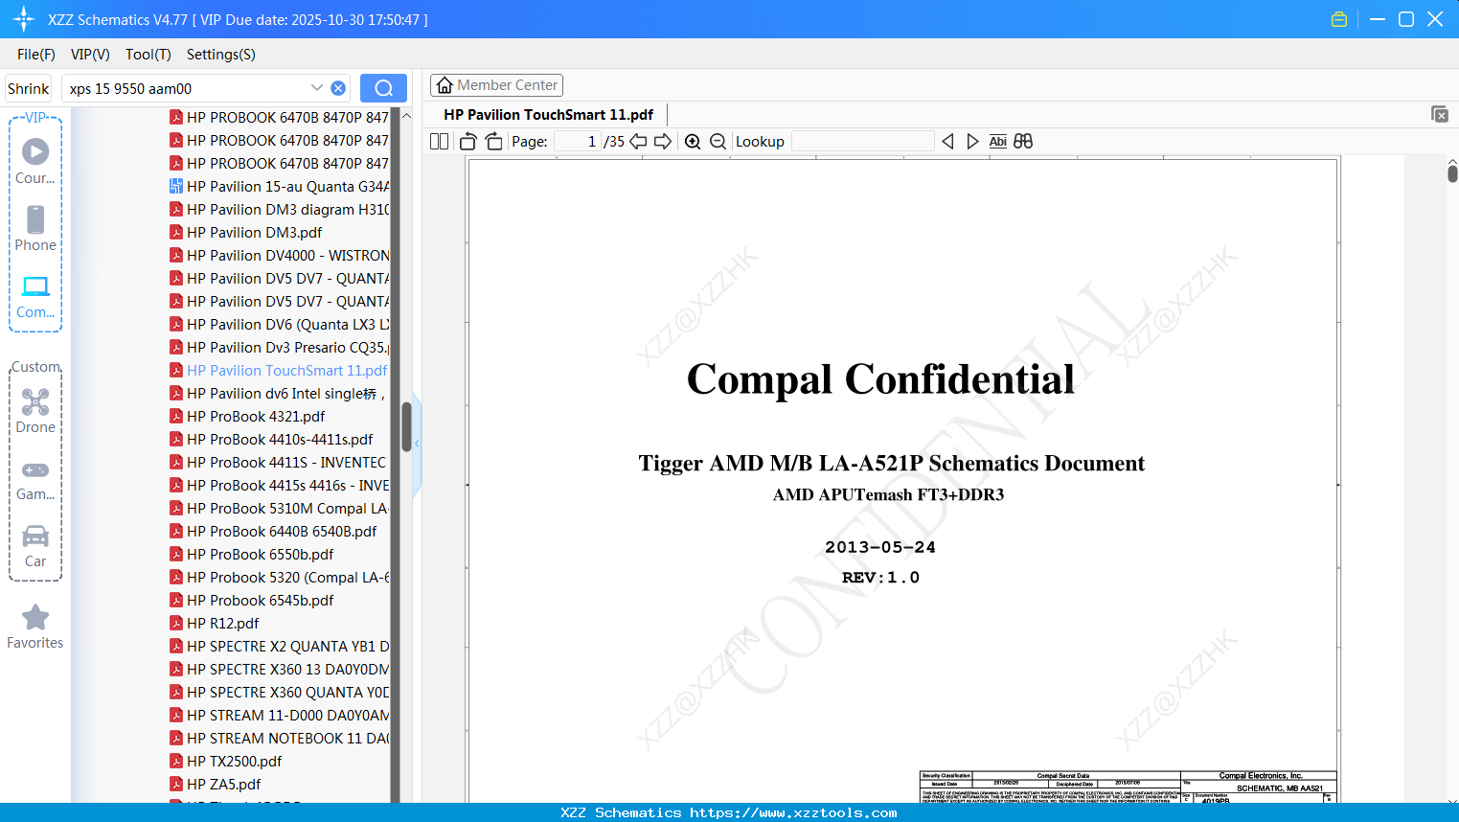
Task: Select the HP Pavilion TouchSmart 11.pdf tab
Action: point(548,115)
